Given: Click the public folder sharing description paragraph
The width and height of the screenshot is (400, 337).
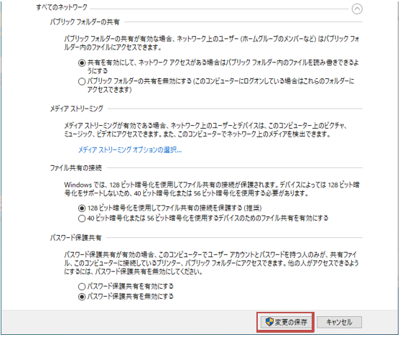Looking at the screenshot, I should click(212, 43).
